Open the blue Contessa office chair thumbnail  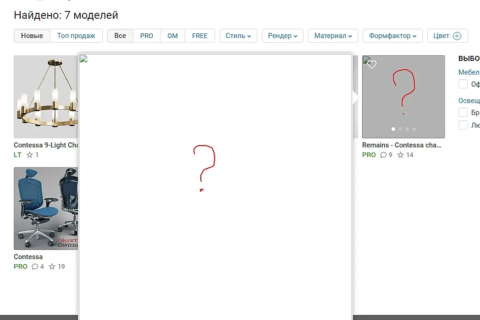coord(46,208)
